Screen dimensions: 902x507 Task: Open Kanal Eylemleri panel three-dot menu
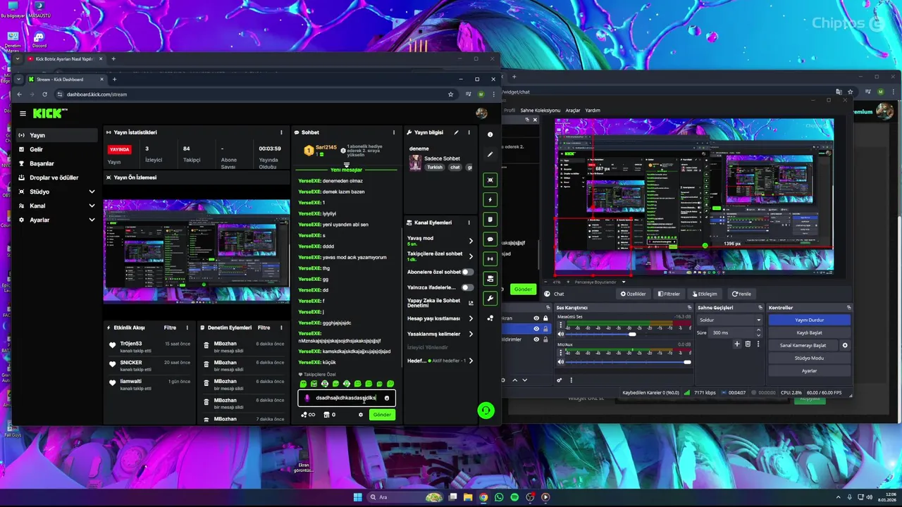[469, 223]
